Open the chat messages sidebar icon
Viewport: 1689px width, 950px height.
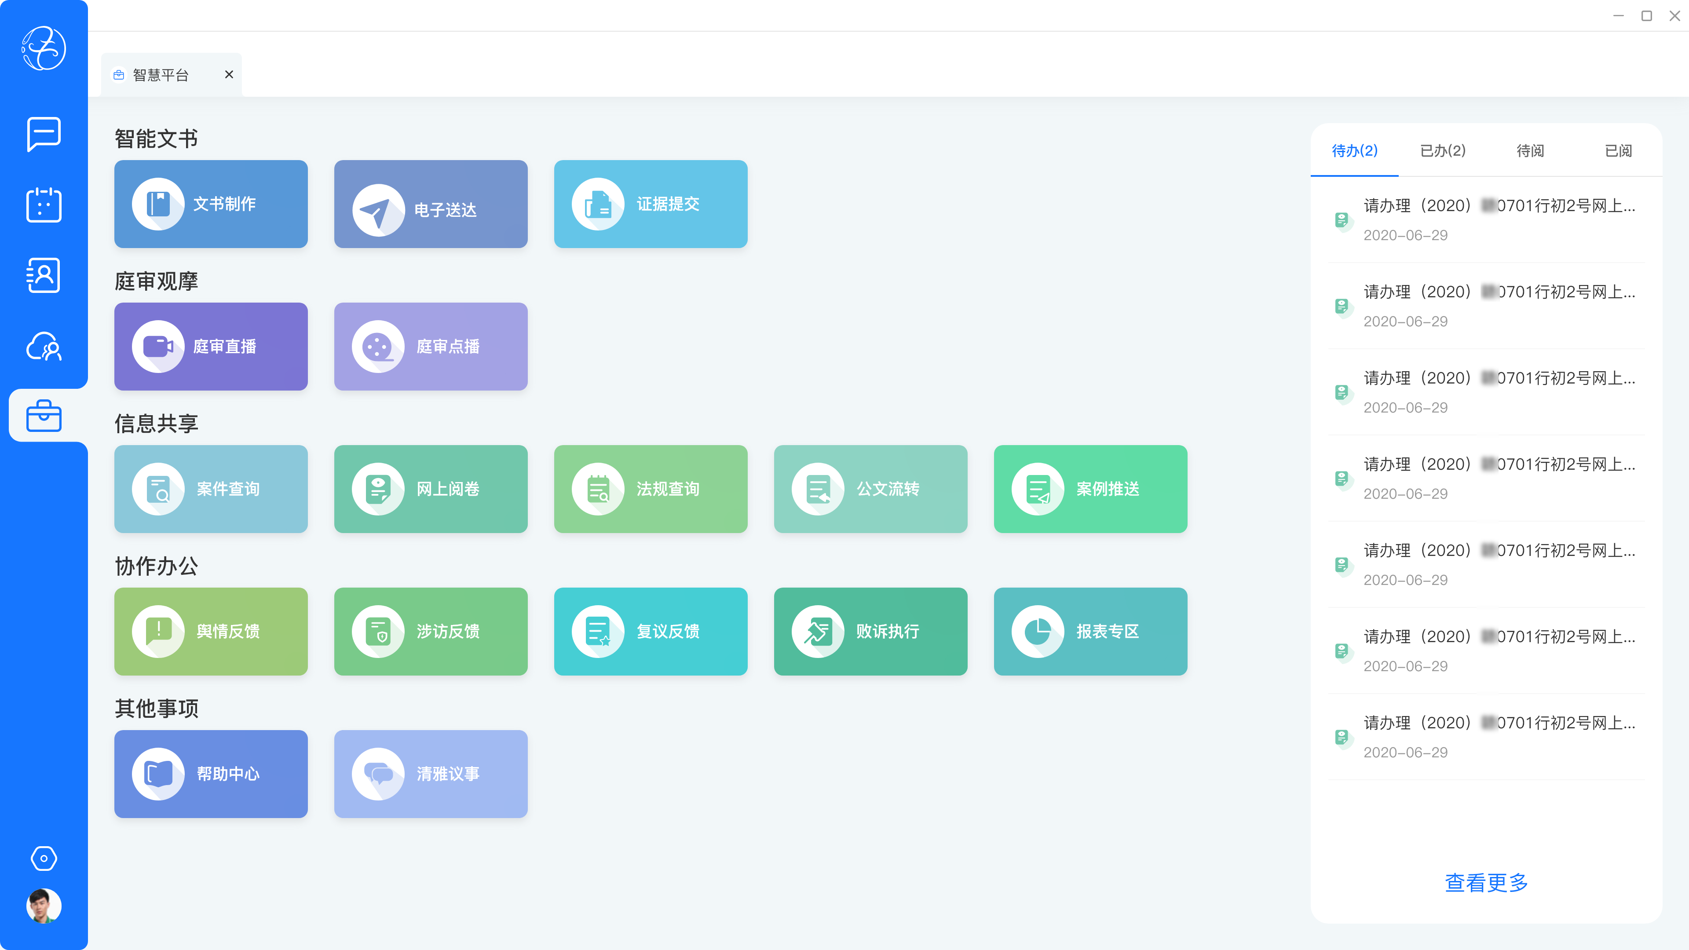click(x=44, y=135)
